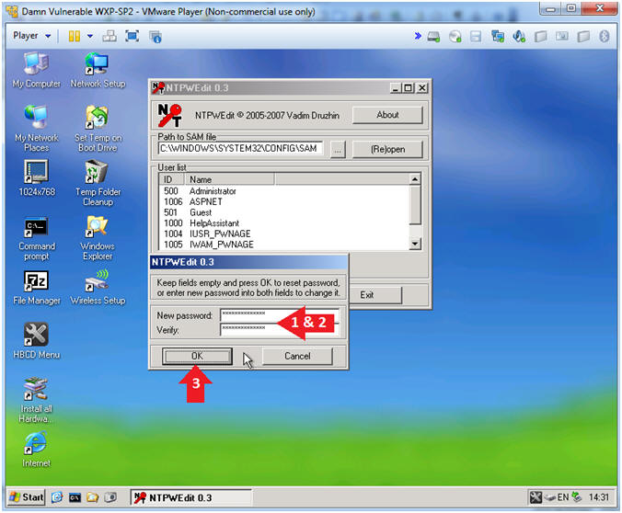The image size is (622, 513).
Task: Enter VMware full screen mode icon
Action: point(132,36)
